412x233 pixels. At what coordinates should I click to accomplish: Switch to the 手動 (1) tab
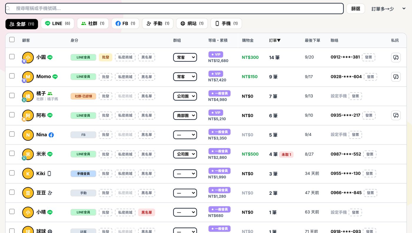click(x=158, y=24)
